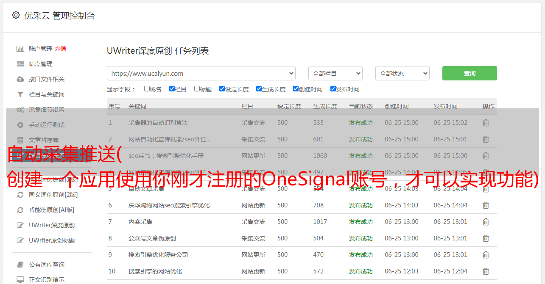Select 智能伪原创[AI版] sidebar item

[52, 210]
